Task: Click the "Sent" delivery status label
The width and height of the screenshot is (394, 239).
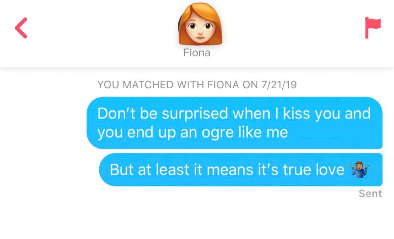Action: [370, 194]
